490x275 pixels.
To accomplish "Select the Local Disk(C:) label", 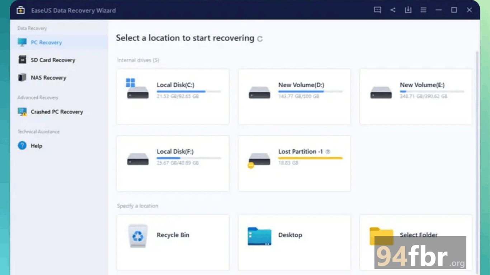I will (x=175, y=85).
